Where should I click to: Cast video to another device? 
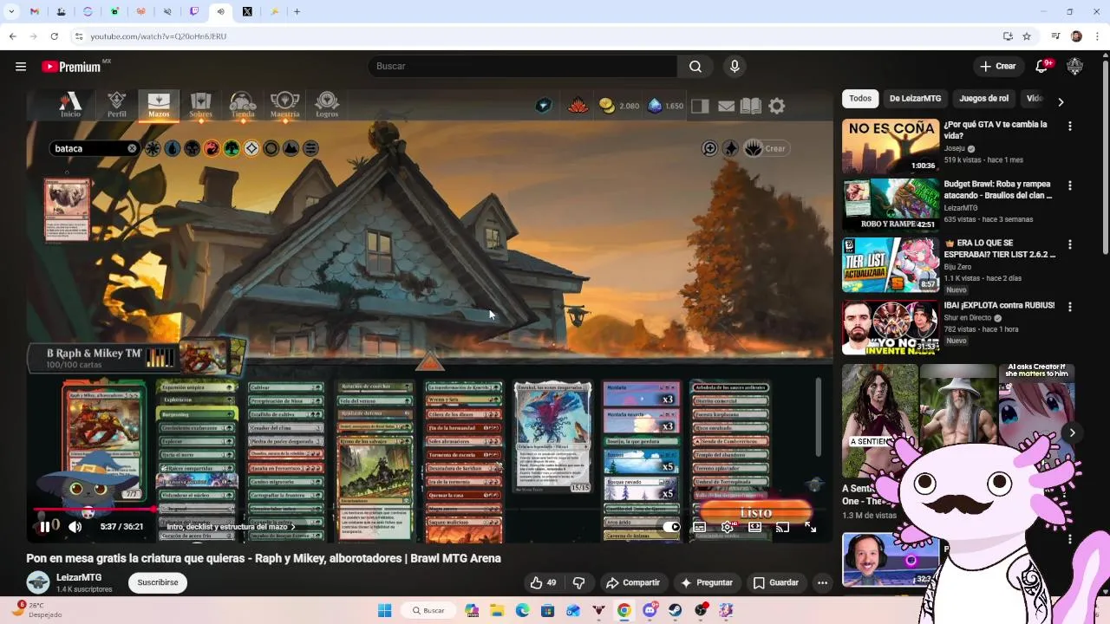[782, 526]
